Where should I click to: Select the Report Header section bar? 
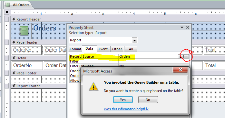click(x=39, y=19)
